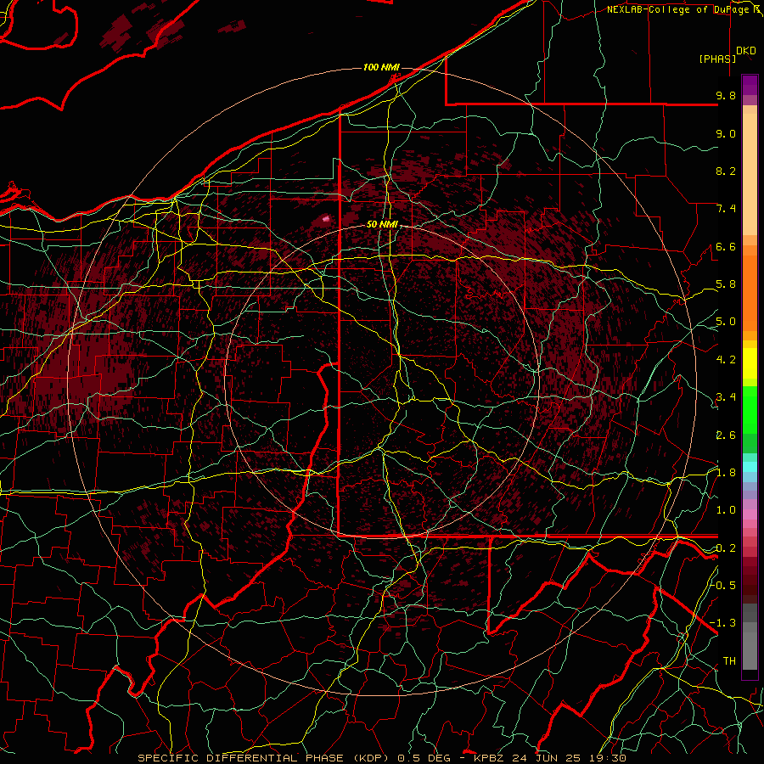Screen dimensions: 764x764
Task: Click the 50 NMI range ring label
Action: pos(382,224)
